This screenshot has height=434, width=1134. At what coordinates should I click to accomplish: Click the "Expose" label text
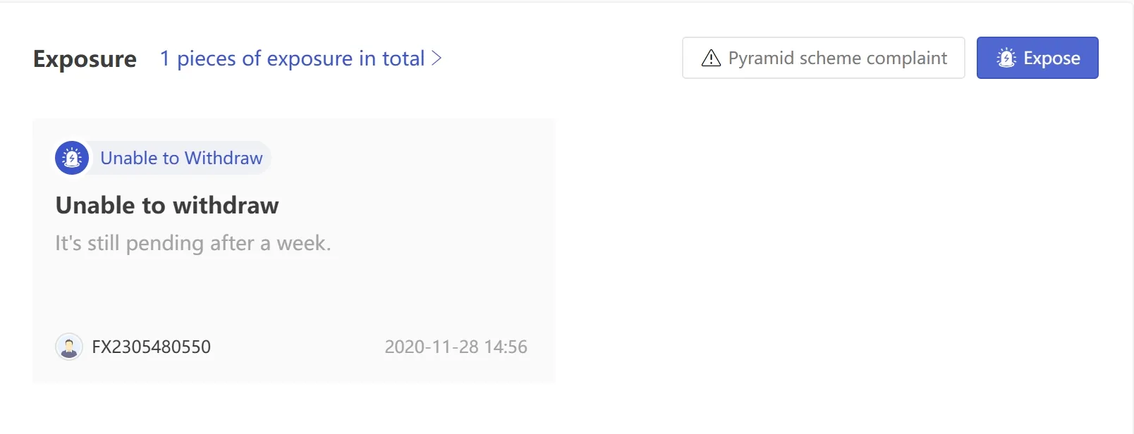1051,58
